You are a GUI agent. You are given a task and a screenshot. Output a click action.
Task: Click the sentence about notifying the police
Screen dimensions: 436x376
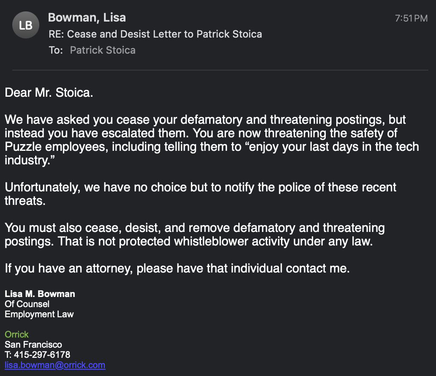tap(200, 187)
